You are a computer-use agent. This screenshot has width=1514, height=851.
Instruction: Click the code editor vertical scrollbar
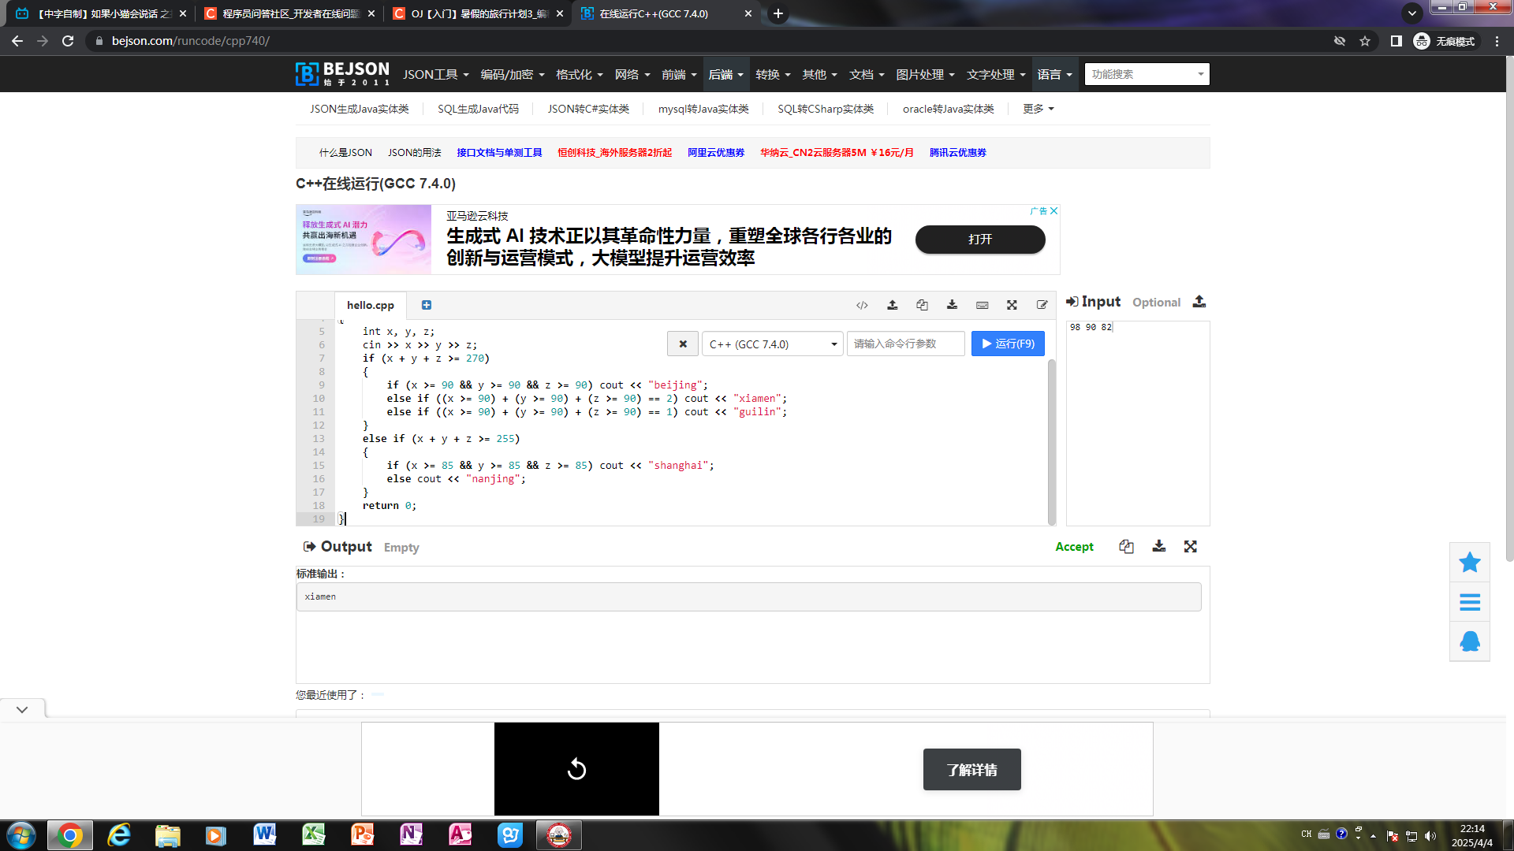(x=1051, y=441)
